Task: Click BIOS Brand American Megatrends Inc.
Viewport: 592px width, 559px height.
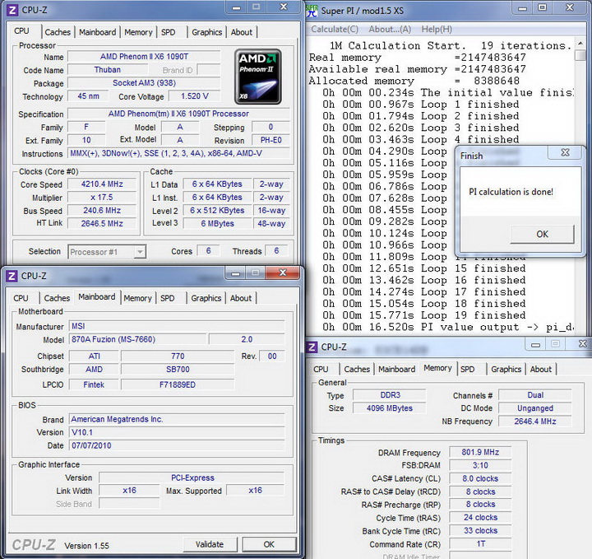Action: coord(177,419)
